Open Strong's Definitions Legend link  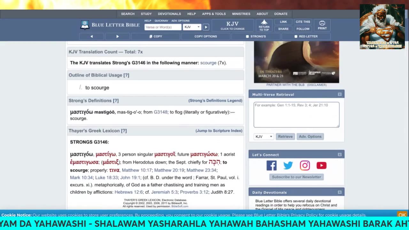[215, 101]
